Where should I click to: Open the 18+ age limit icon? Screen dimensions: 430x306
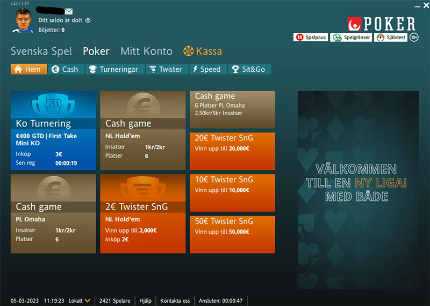(414, 38)
